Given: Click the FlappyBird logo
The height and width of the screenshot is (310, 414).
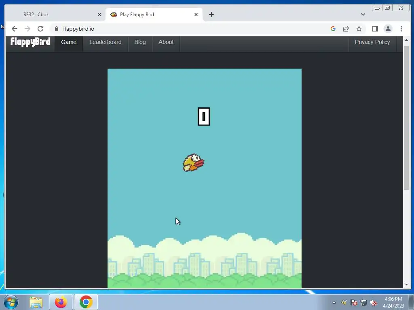Looking at the screenshot, I should point(30,42).
